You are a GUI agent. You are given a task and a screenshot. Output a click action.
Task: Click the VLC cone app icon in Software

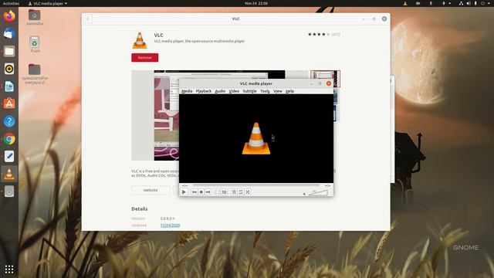tap(140, 40)
